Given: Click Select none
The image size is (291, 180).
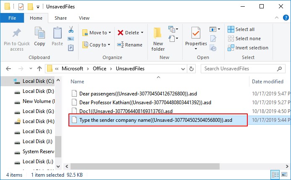Looking at the screenshot, I should [244, 39].
